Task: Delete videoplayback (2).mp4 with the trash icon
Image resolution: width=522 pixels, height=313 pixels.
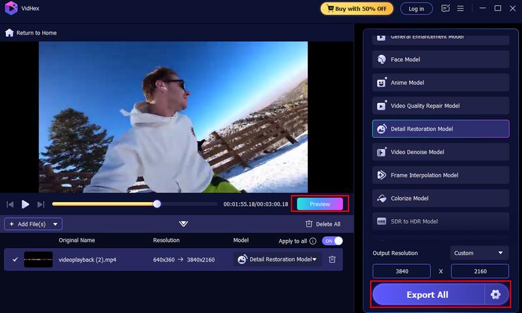Action: point(332,260)
